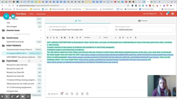The image size is (177, 99).
Task: Insert time shift history-clock command
Action: coord(72,94)
